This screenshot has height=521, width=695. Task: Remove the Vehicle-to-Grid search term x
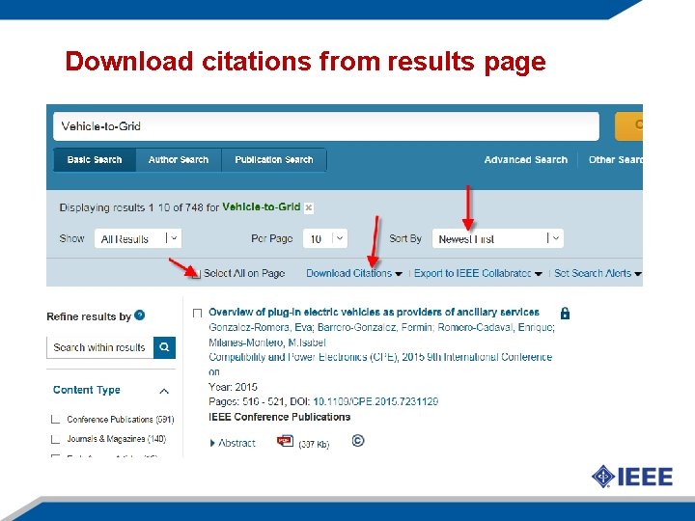309,207
